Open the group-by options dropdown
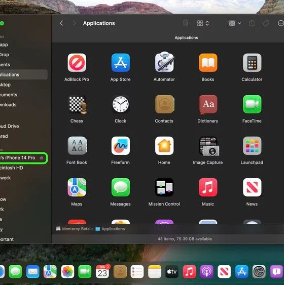The height and width of the screenshot is (285, 284). pos(235,23)
